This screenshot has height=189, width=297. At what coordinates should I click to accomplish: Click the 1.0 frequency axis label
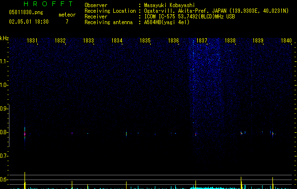click(4, 85)
